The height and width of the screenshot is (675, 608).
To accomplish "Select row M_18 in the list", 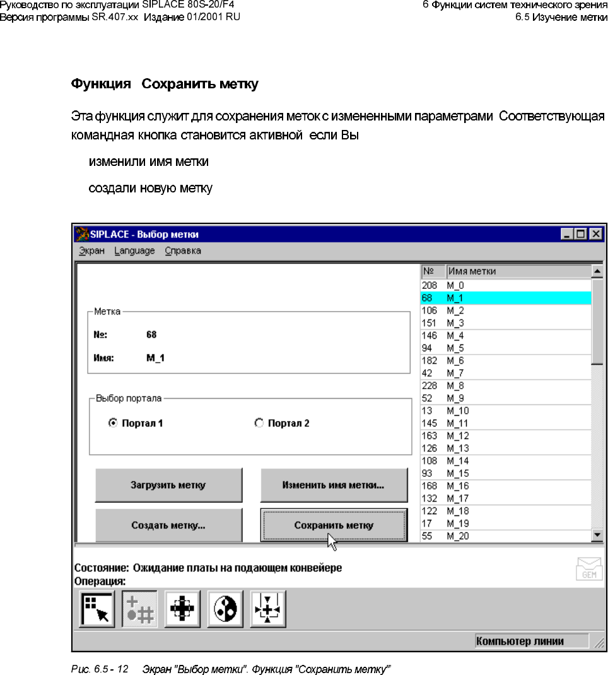I will coord(506,511).
